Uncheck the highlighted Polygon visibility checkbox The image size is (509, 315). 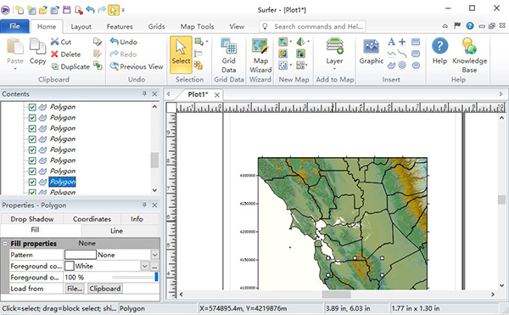click(x=32, y=182)
